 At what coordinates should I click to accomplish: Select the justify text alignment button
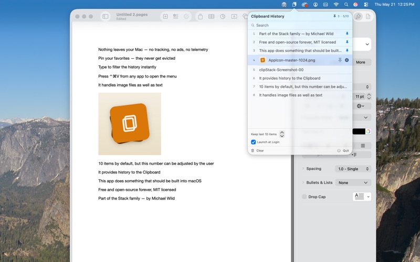(363, 146)
